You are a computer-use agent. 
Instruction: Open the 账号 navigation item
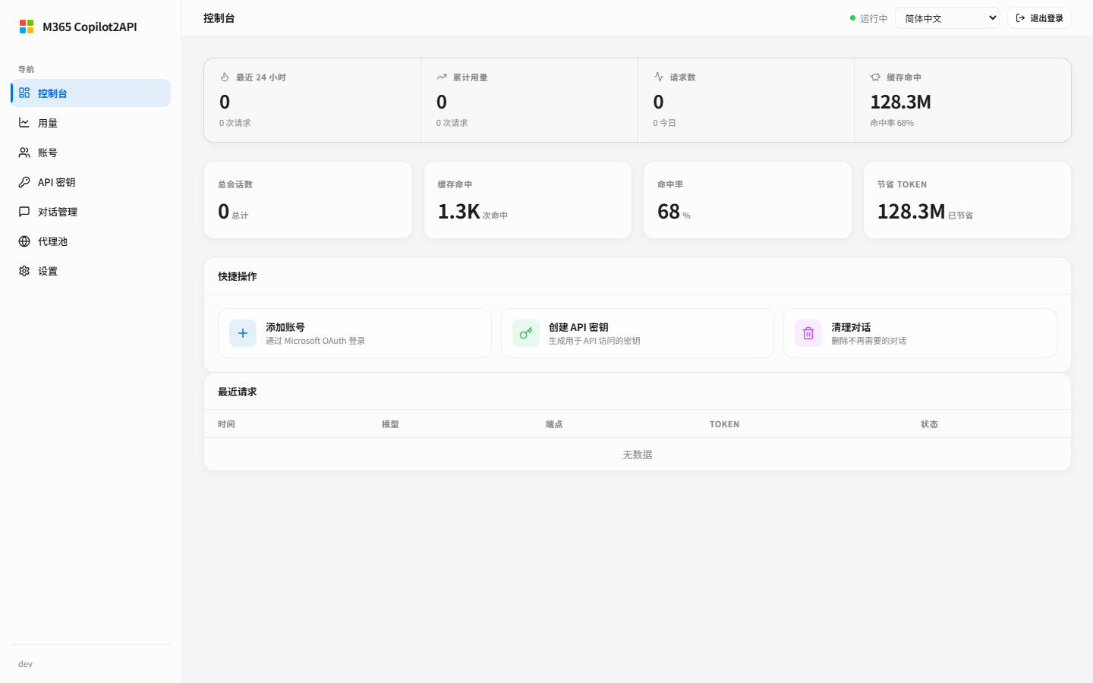[91, 153]
